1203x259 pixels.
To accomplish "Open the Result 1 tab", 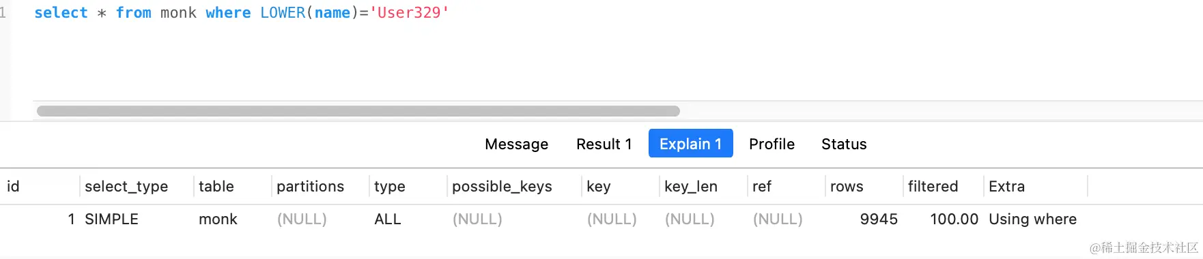I will (x=604, y=144).
